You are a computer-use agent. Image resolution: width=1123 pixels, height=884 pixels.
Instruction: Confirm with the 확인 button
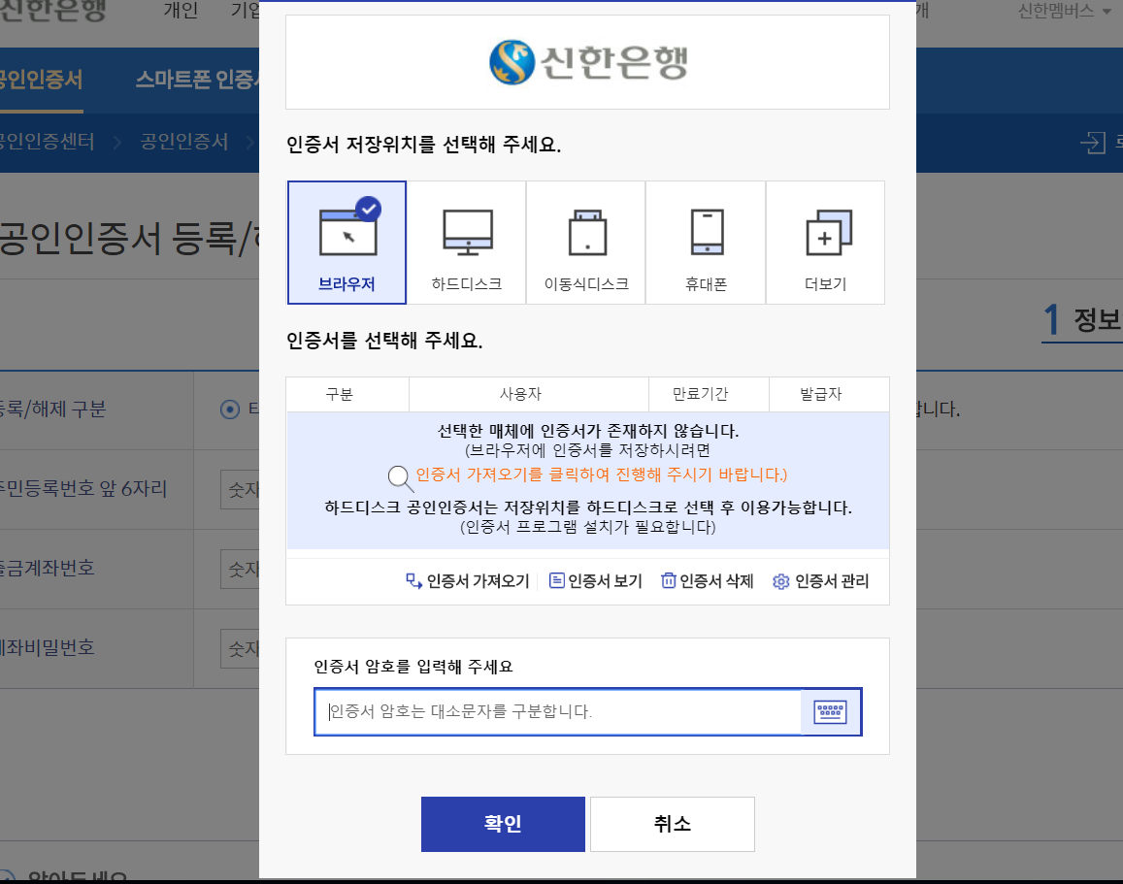pos(503,824)
